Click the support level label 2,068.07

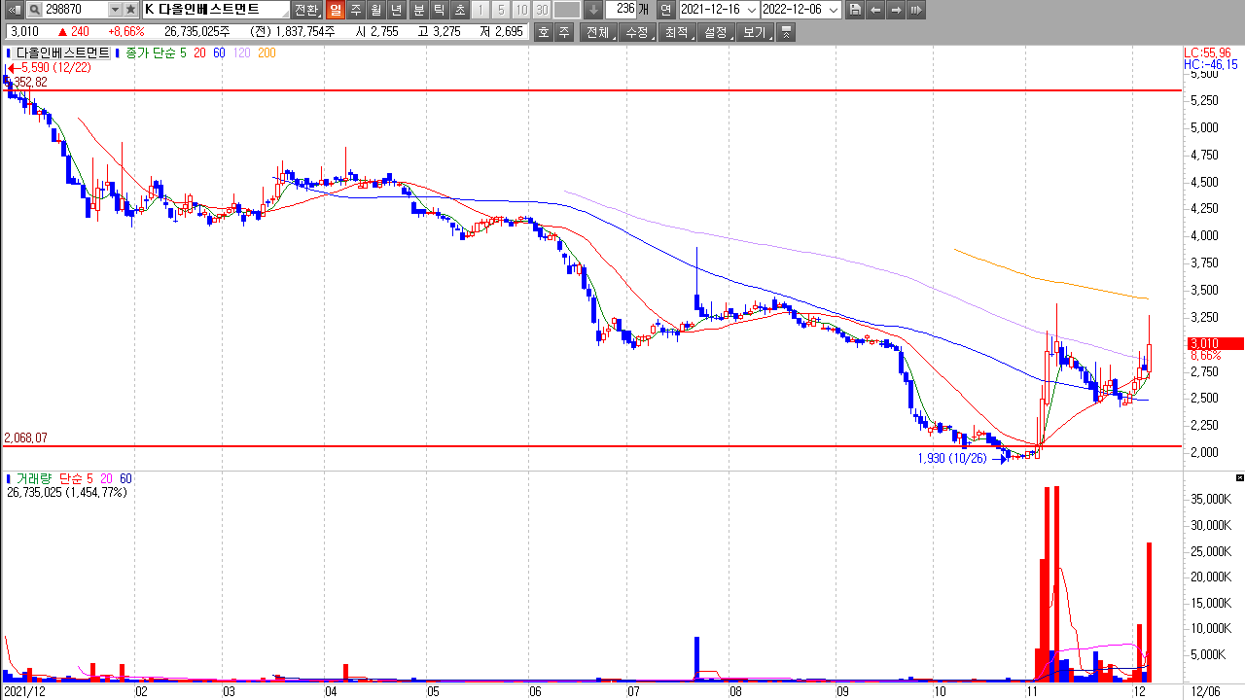[26, 438]
